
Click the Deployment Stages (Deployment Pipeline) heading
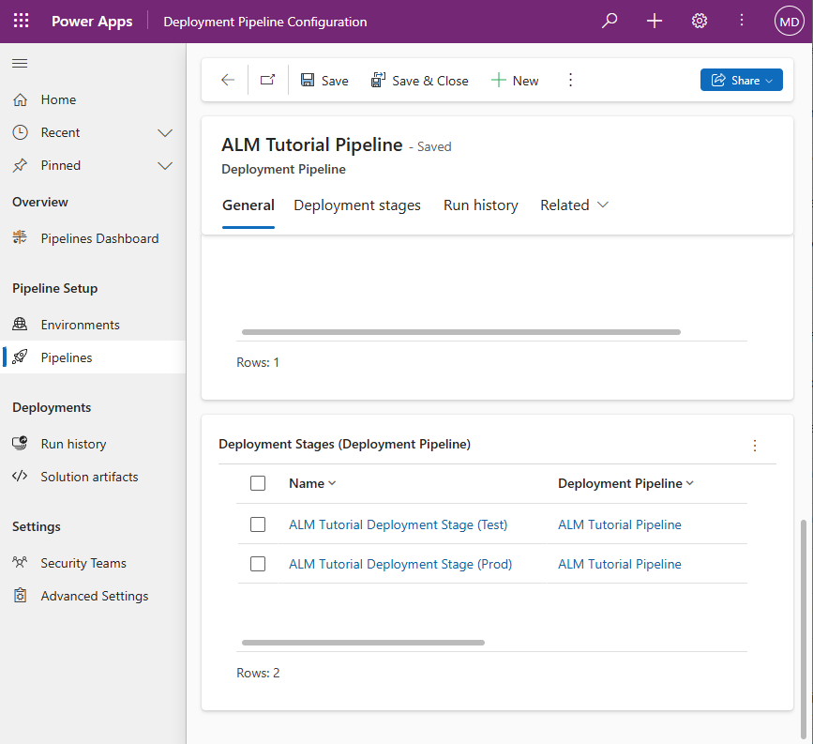[x=345, y=444]
